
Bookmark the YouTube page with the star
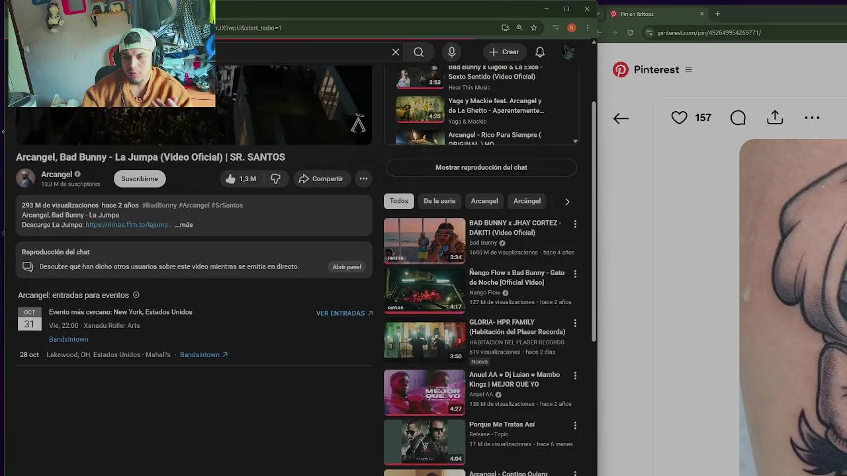click(534, 28)
